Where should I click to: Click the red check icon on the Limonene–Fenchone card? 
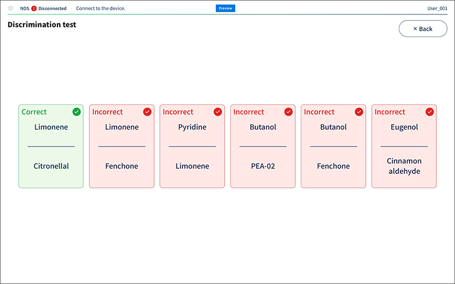tap(147, 112)
